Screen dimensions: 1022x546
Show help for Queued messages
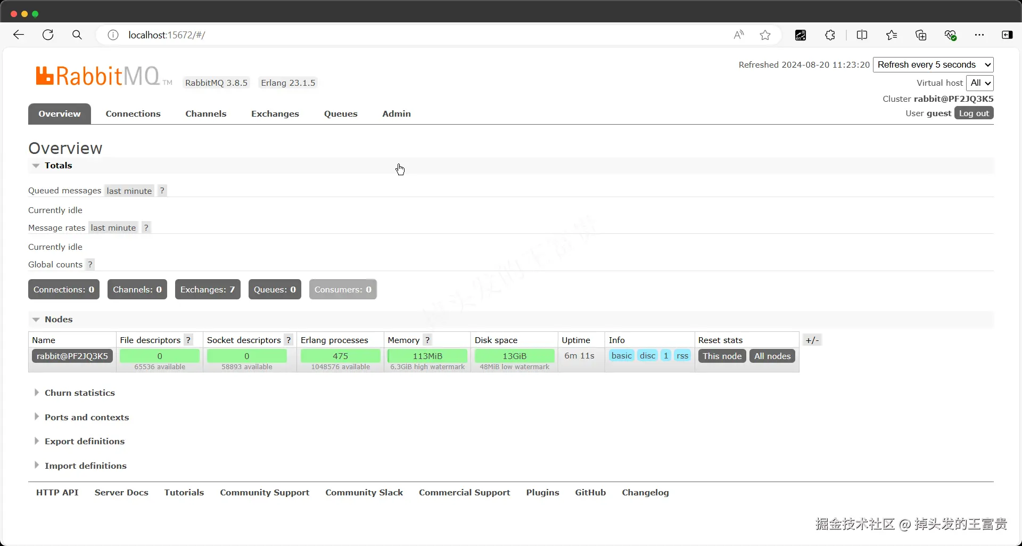(162, 191)
